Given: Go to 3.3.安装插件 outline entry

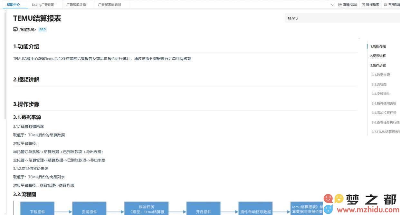Looking at the screenshot, I should click(381, 94).
